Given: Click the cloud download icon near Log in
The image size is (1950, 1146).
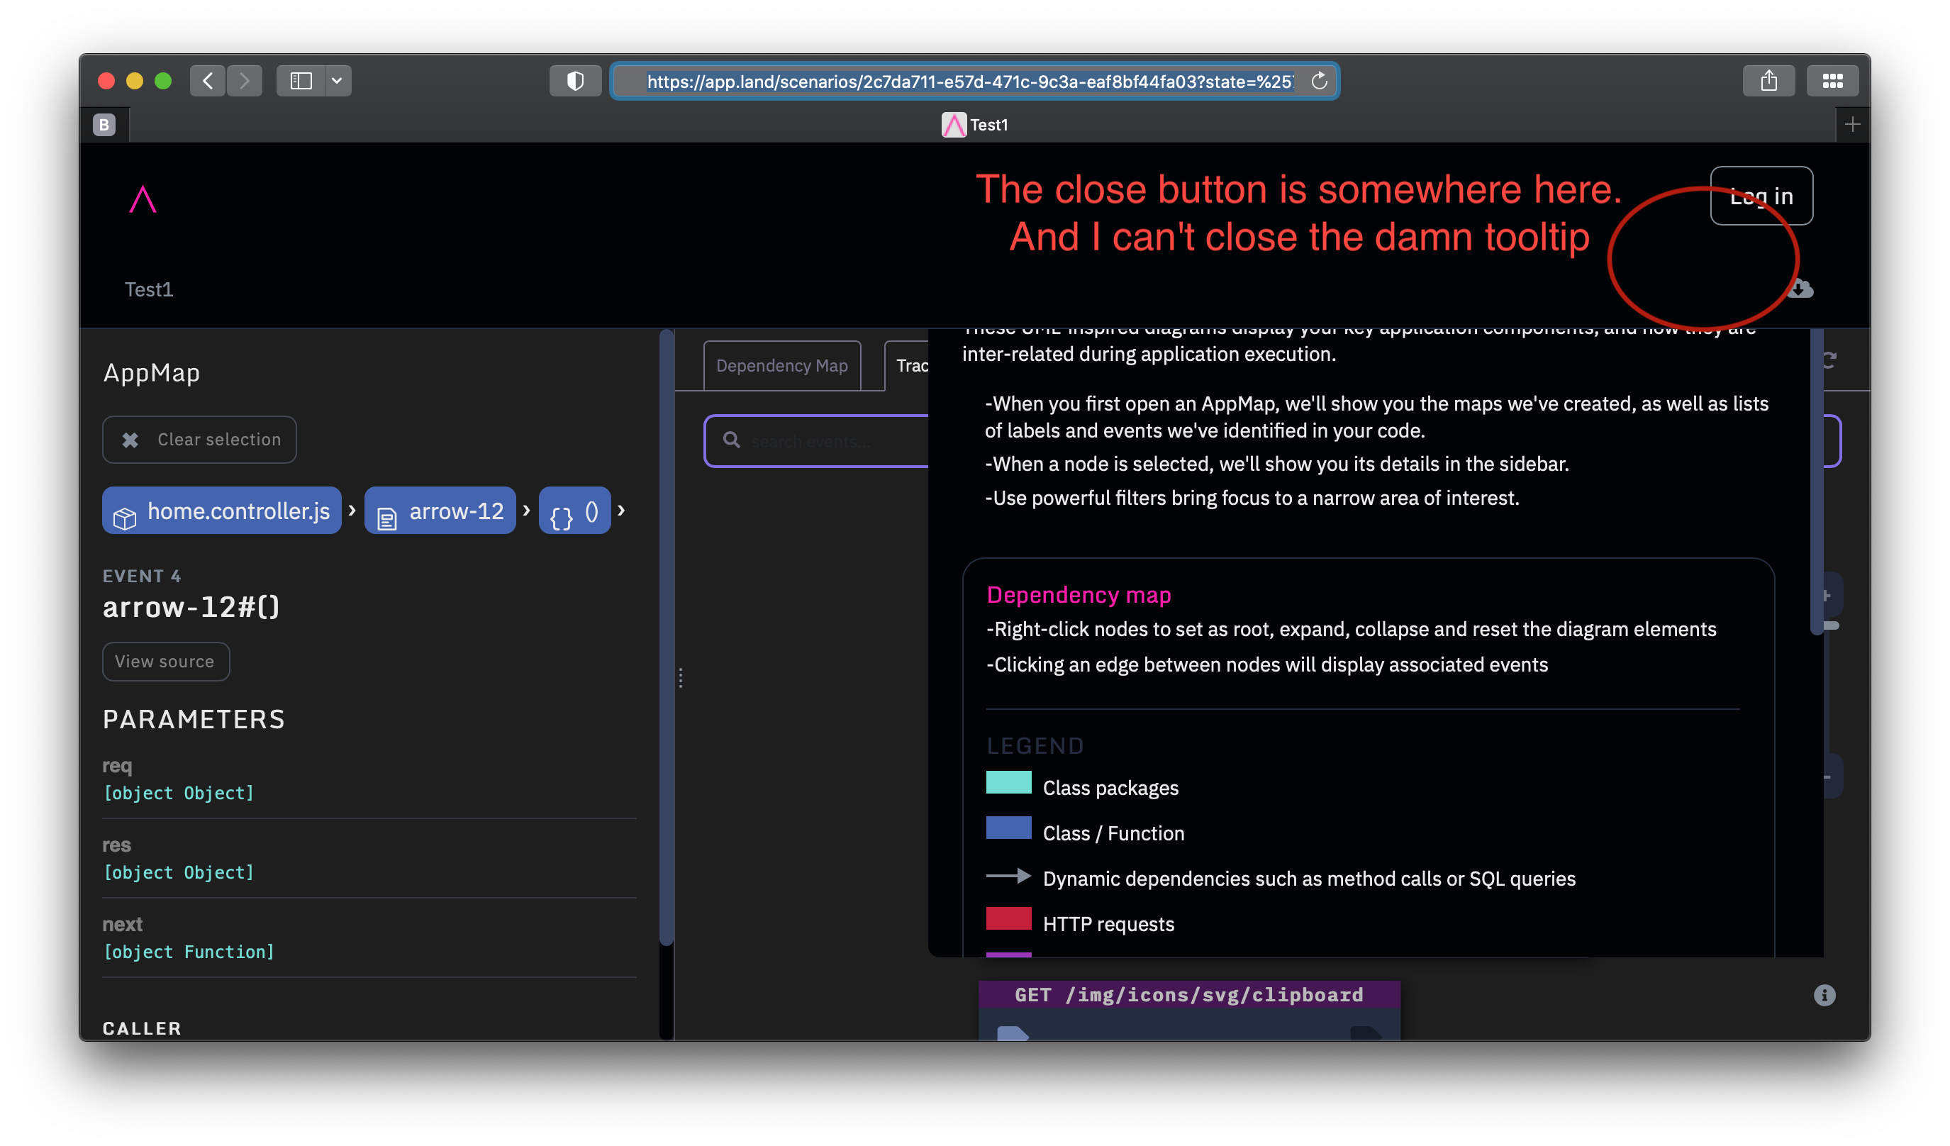Looking at the screenshot, I should click(1801, 288).
